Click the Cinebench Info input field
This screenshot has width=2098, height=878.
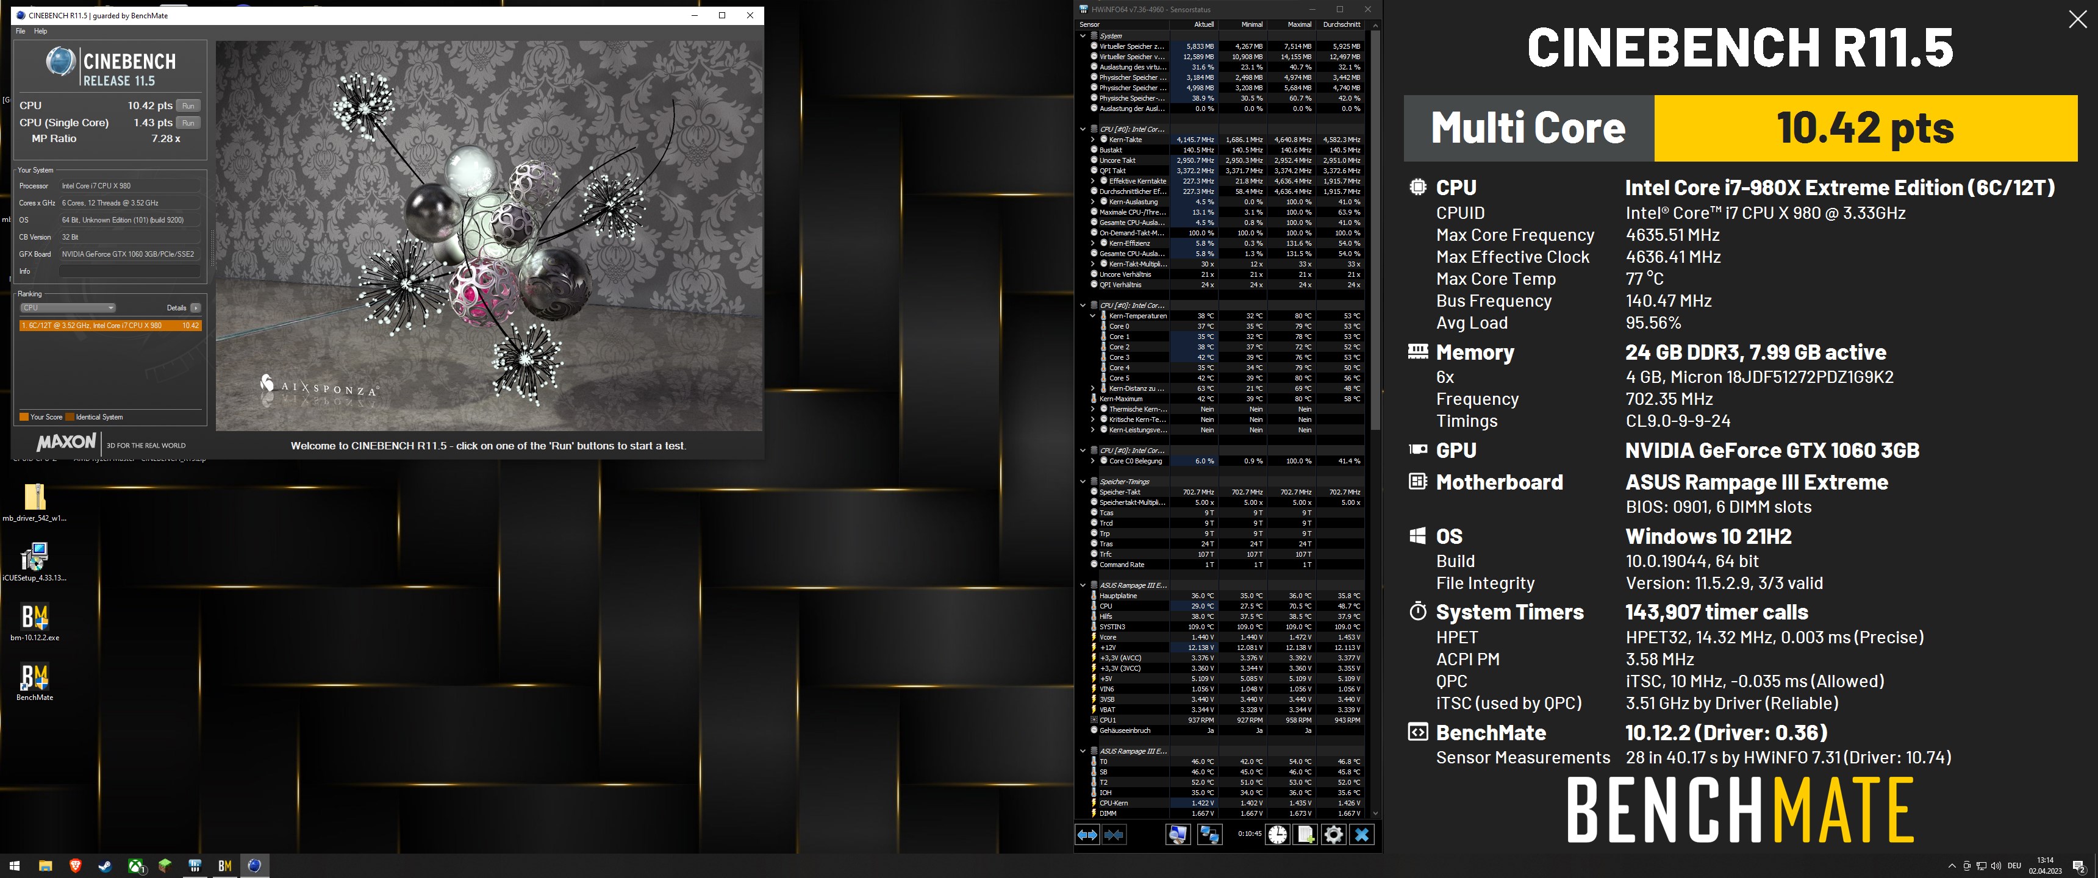tap(129, 271)
